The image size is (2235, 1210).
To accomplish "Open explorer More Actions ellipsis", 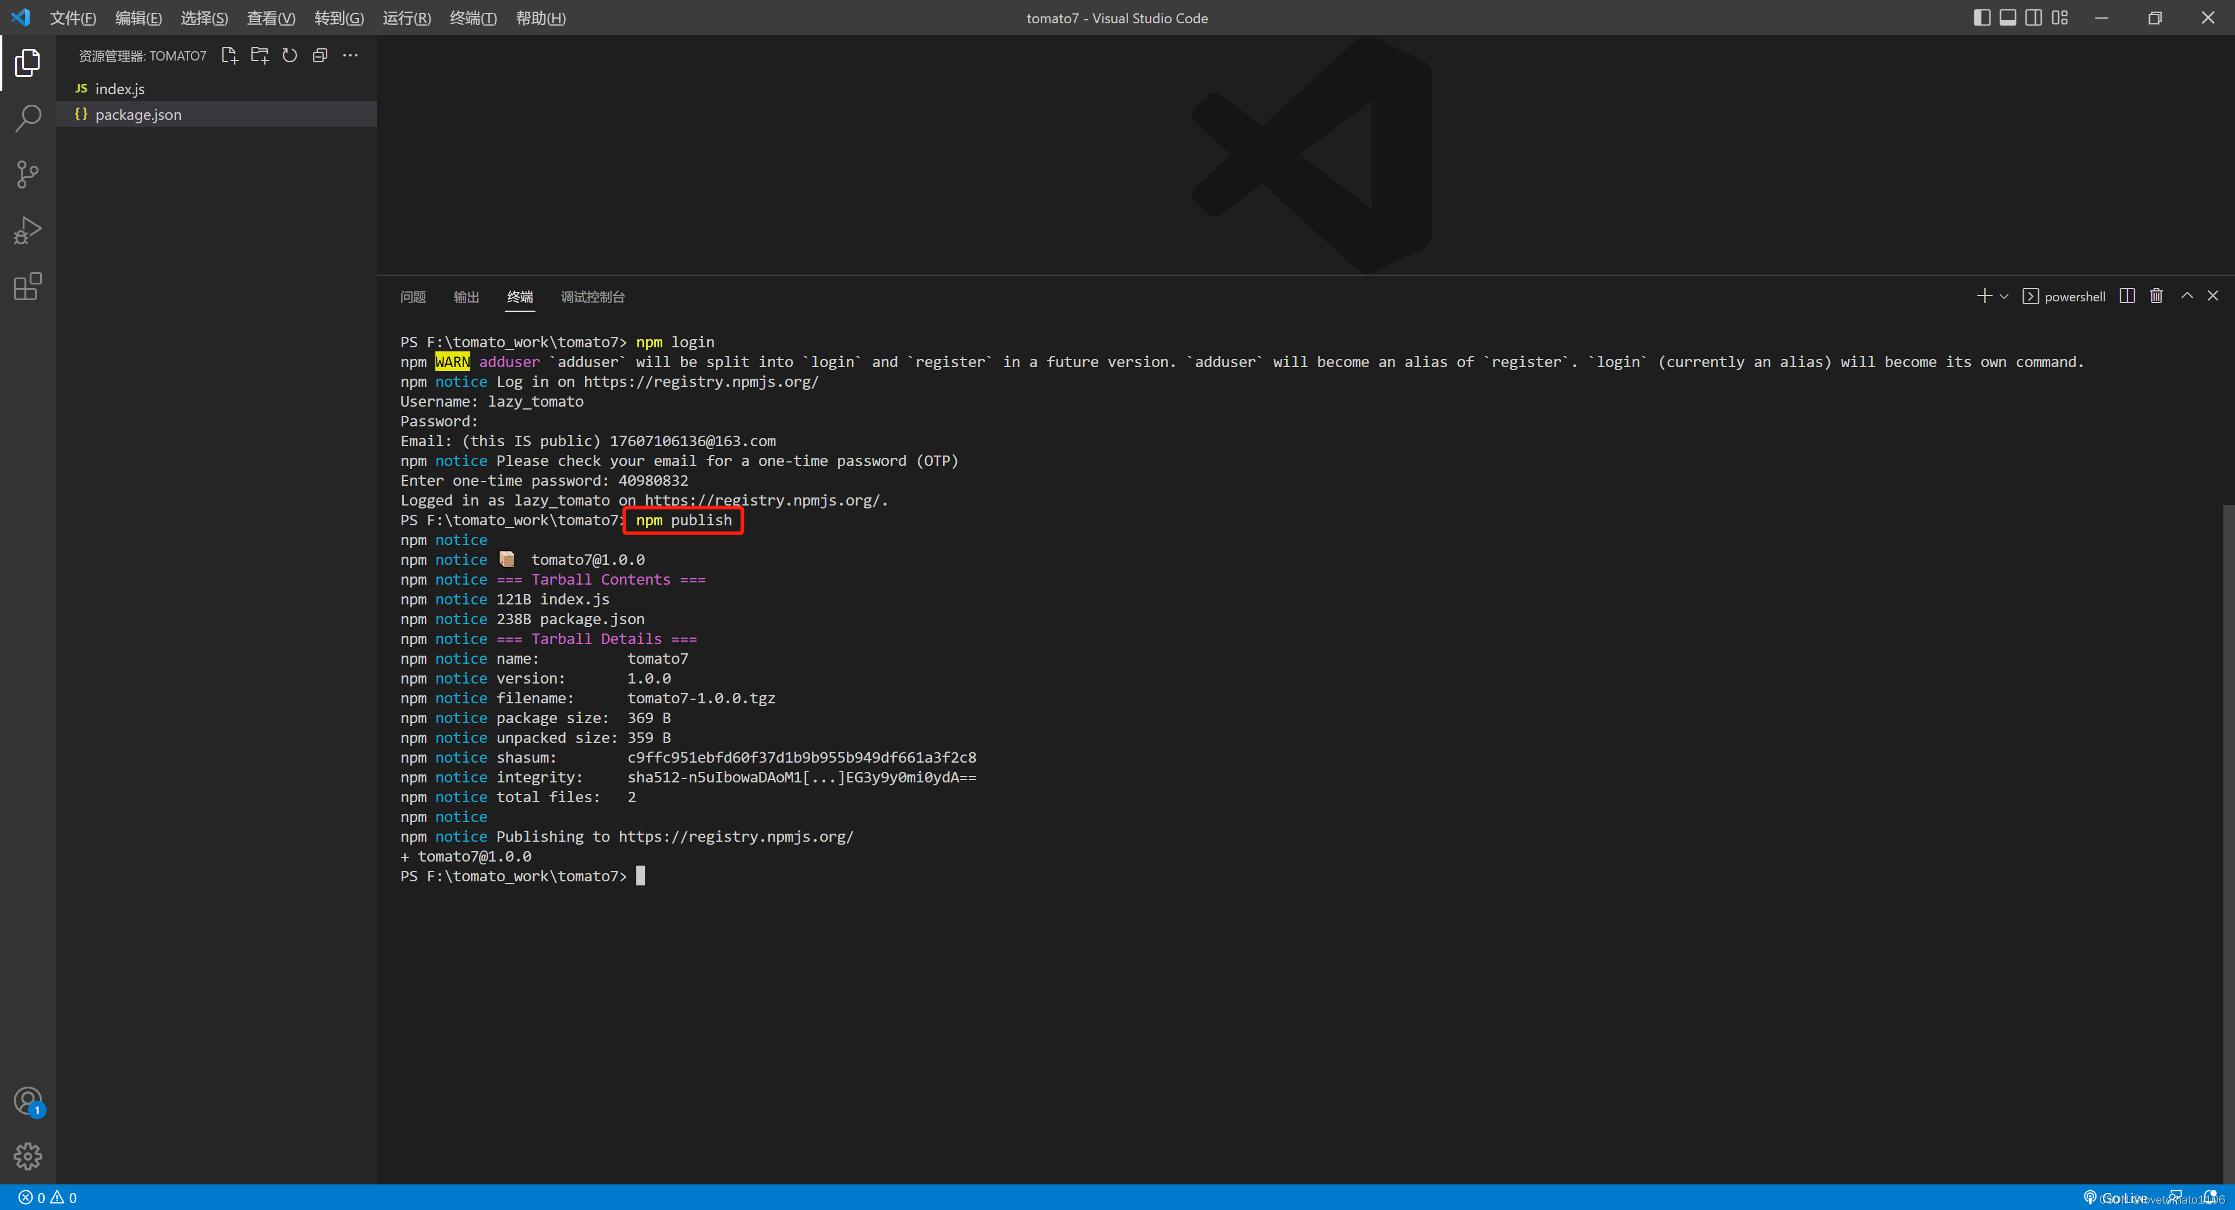I will coord(350,55).
